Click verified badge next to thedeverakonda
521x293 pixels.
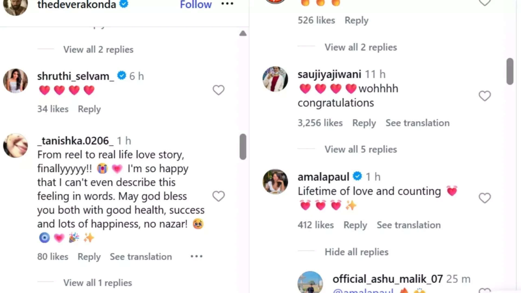[x=124, y=4]
